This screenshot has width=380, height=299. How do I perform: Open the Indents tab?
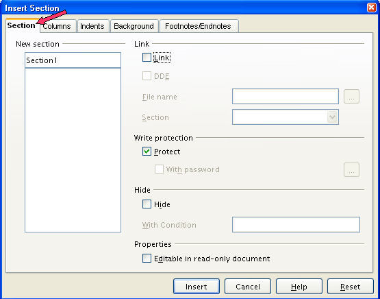tap(92, 26)
